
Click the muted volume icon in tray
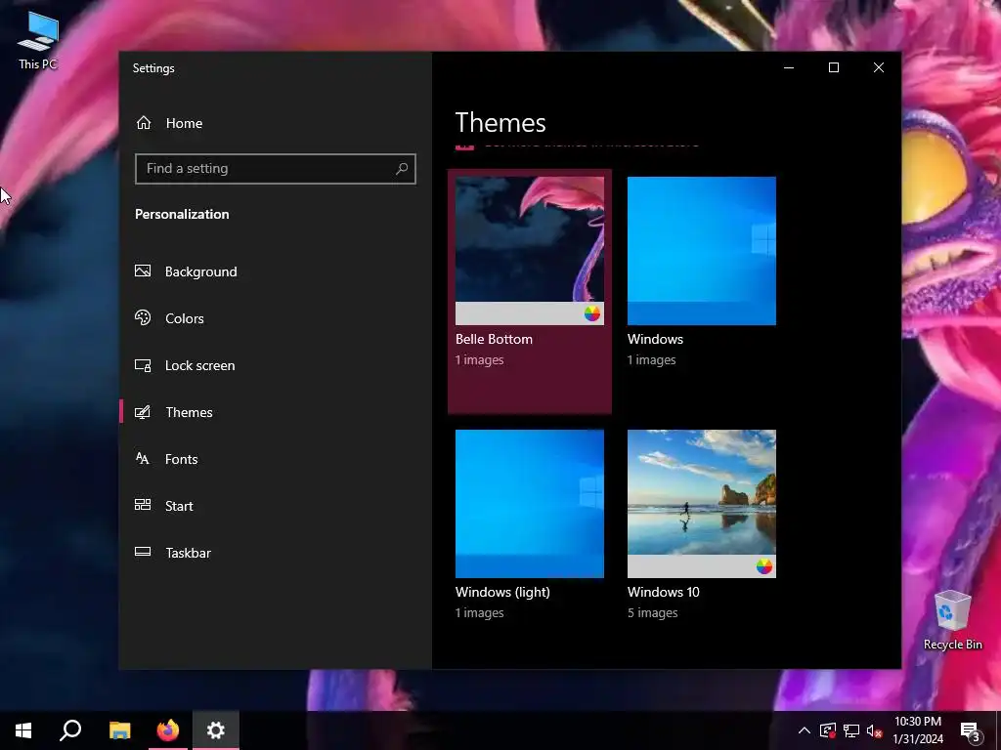(874, 730)
